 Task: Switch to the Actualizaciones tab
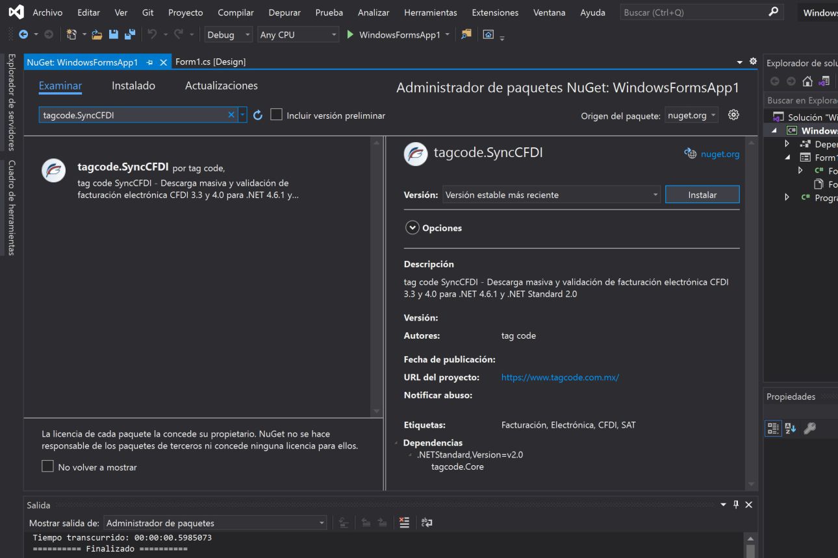click(222, 86)
